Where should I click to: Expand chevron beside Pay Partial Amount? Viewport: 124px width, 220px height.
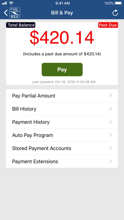[x=111, y=96]
